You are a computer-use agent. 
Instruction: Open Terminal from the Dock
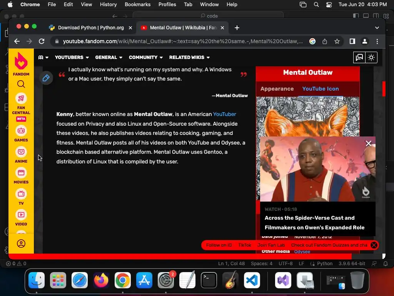(x=209, y=280)
